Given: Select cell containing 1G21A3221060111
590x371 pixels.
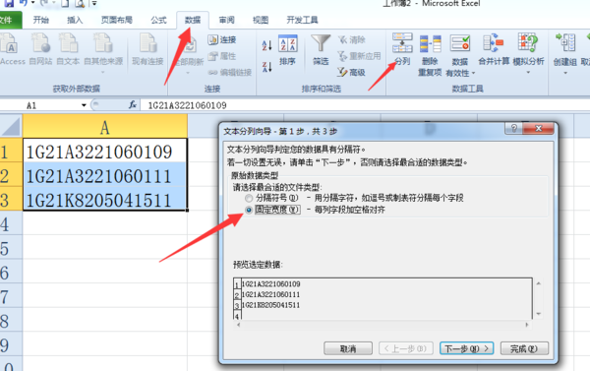Looking at the screenshot, I should click(105, 175).
